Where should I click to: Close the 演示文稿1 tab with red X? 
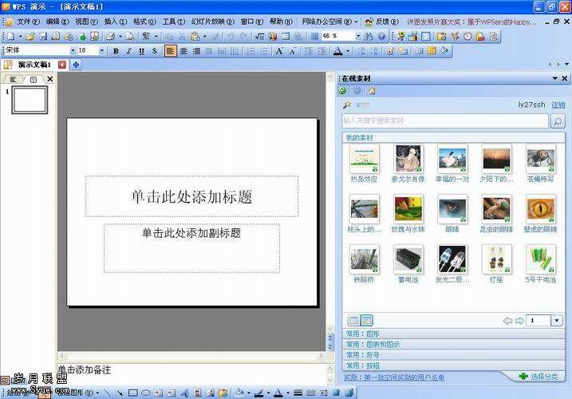tap(62, 65)
